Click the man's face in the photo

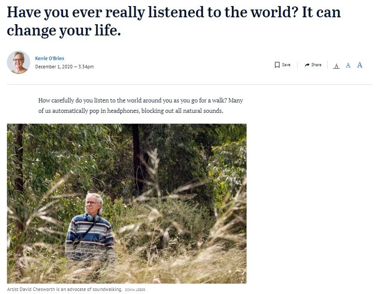click(92, 204)
